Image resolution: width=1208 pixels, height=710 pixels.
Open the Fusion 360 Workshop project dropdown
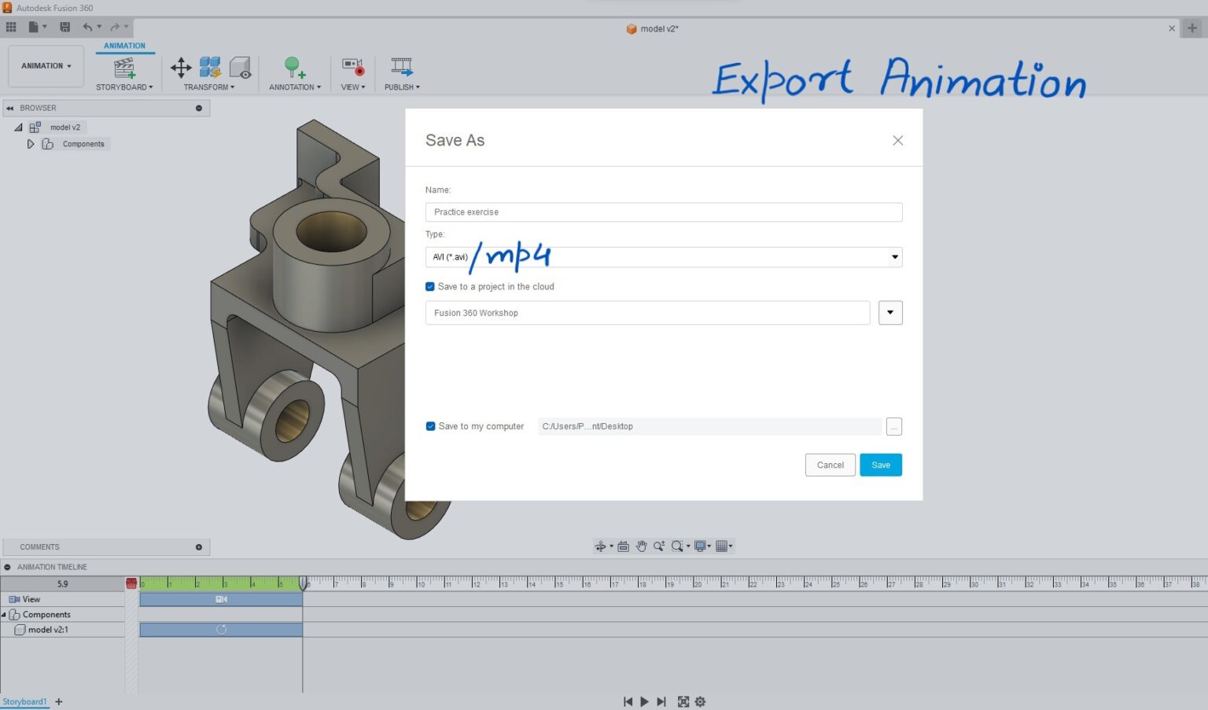(x=889, y=312)
